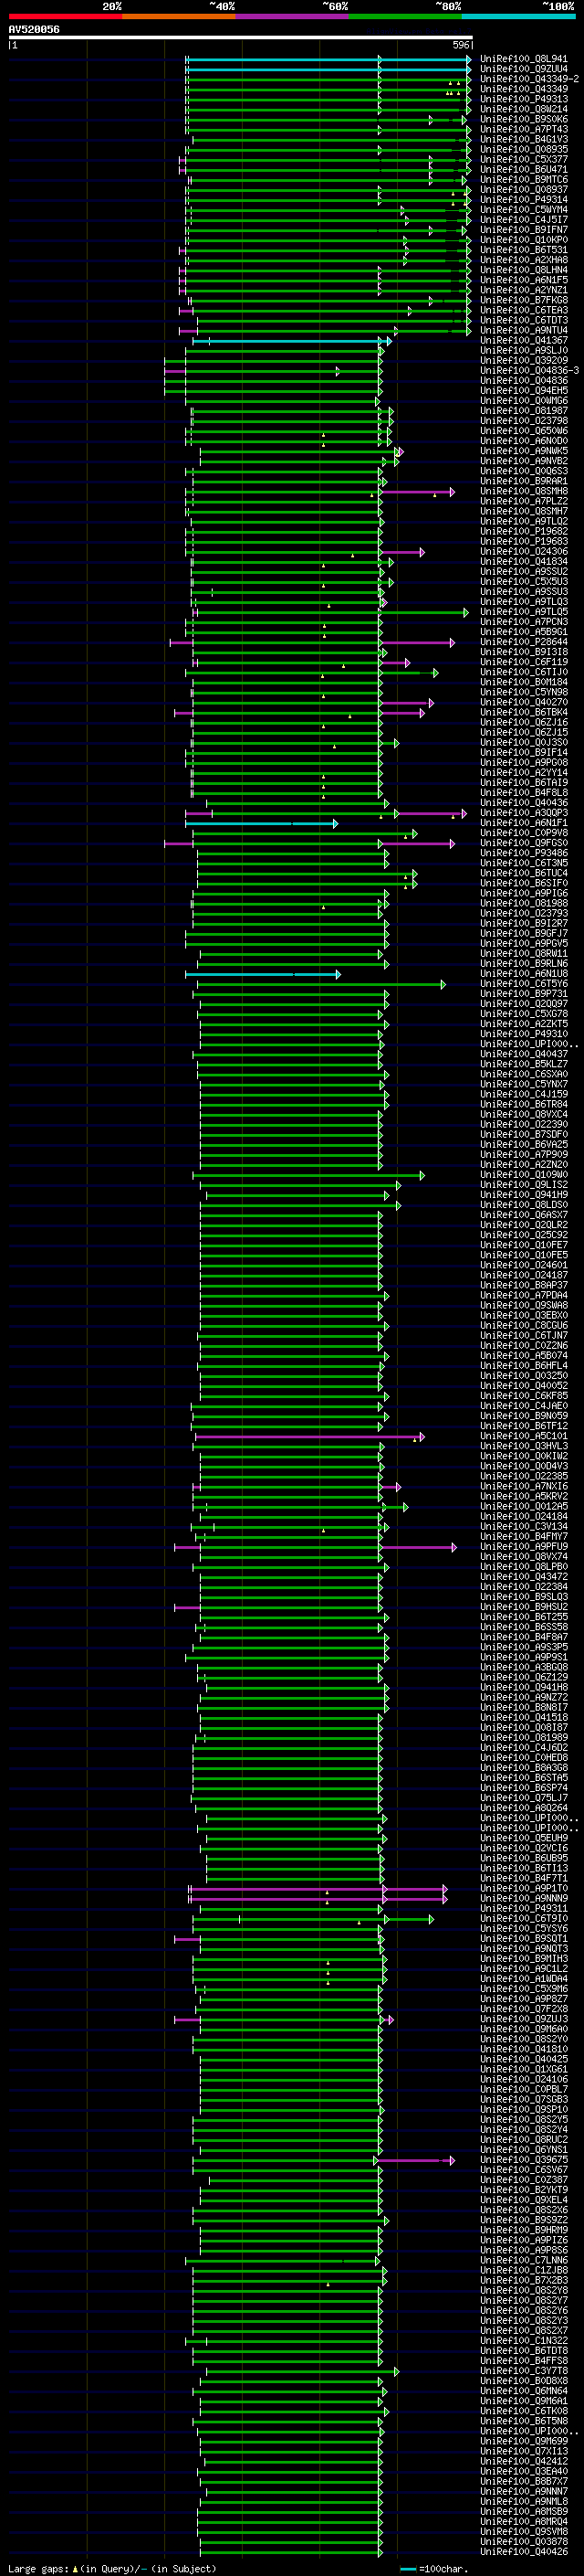The height and width of the screenshot is (2576, 584).
Task: Select the UniRef100_B6TR84 label
Action: pos(523,1105)
